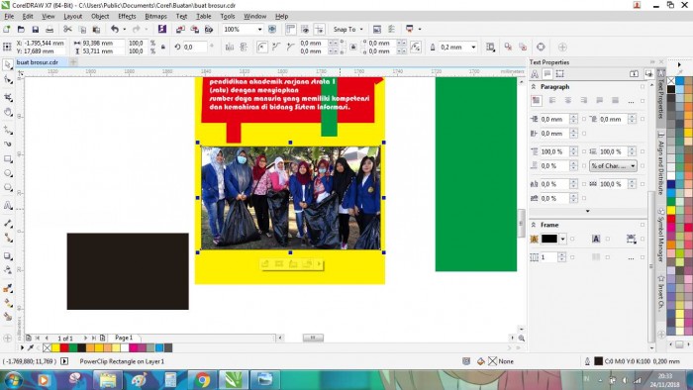The width and height of the screenshot is (693, 390).
Task: Click the zoom navigator icon at canvas corner
Action: (x=522, y=339)
